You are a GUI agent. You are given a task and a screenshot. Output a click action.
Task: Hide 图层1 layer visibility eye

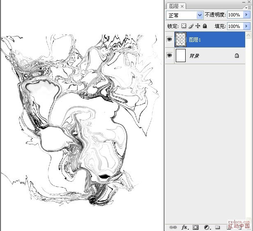169,39
